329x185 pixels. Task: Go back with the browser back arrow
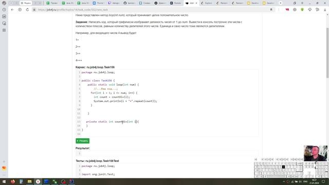tap(12, 10)
